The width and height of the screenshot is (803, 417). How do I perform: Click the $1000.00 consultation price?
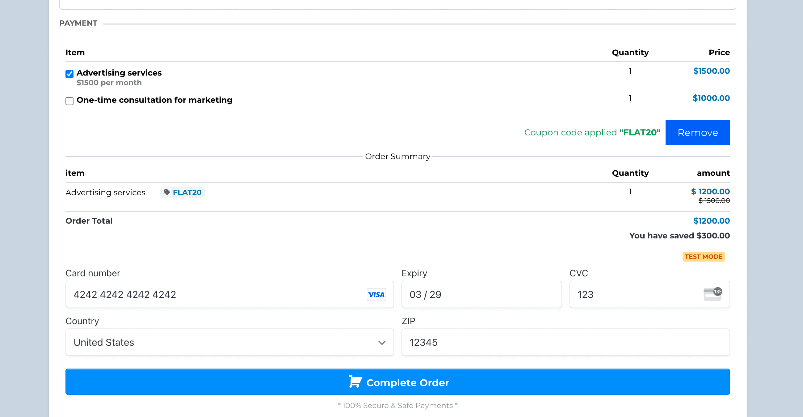point(711,98)
